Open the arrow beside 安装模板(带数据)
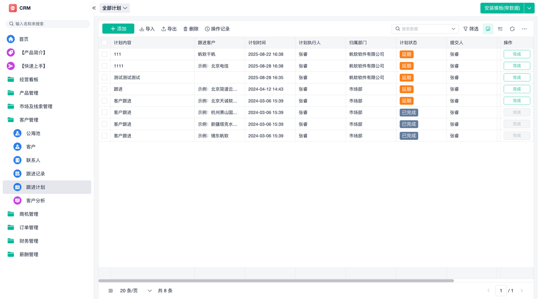Image resolution: width=538 pixels, height=299 pixels. pyautogui.click(x=529, y=8)
